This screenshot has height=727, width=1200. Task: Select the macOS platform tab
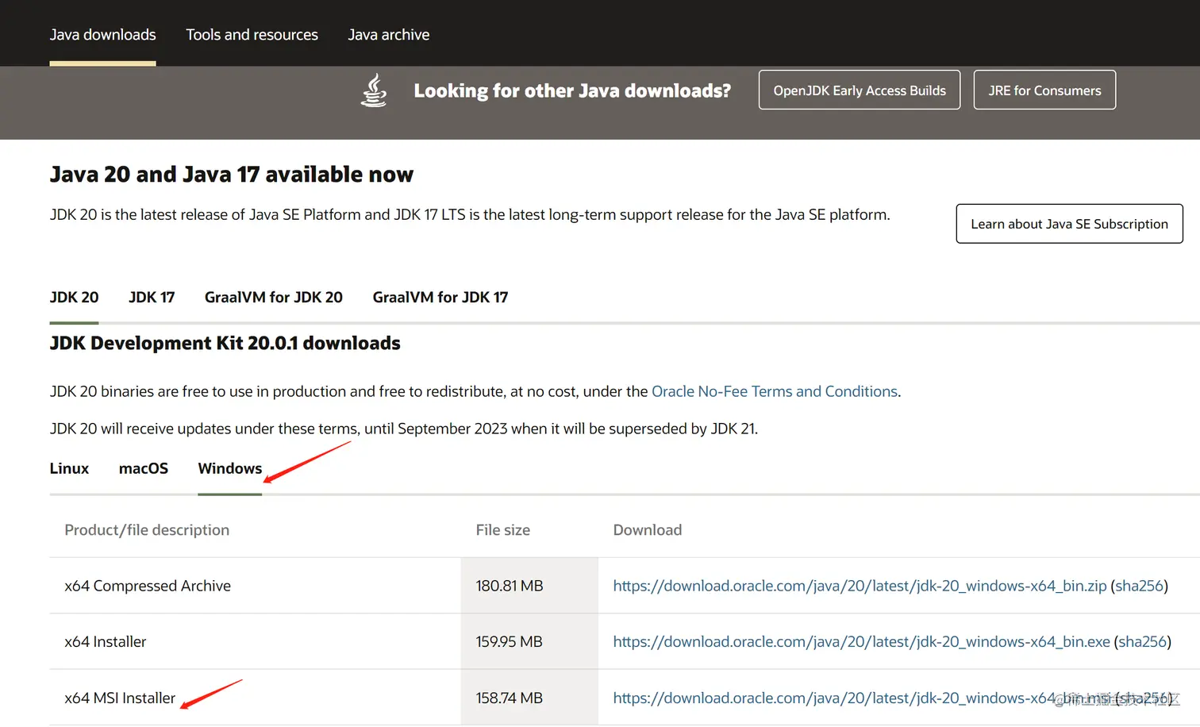pyautogui.click(x=144, y=468)
